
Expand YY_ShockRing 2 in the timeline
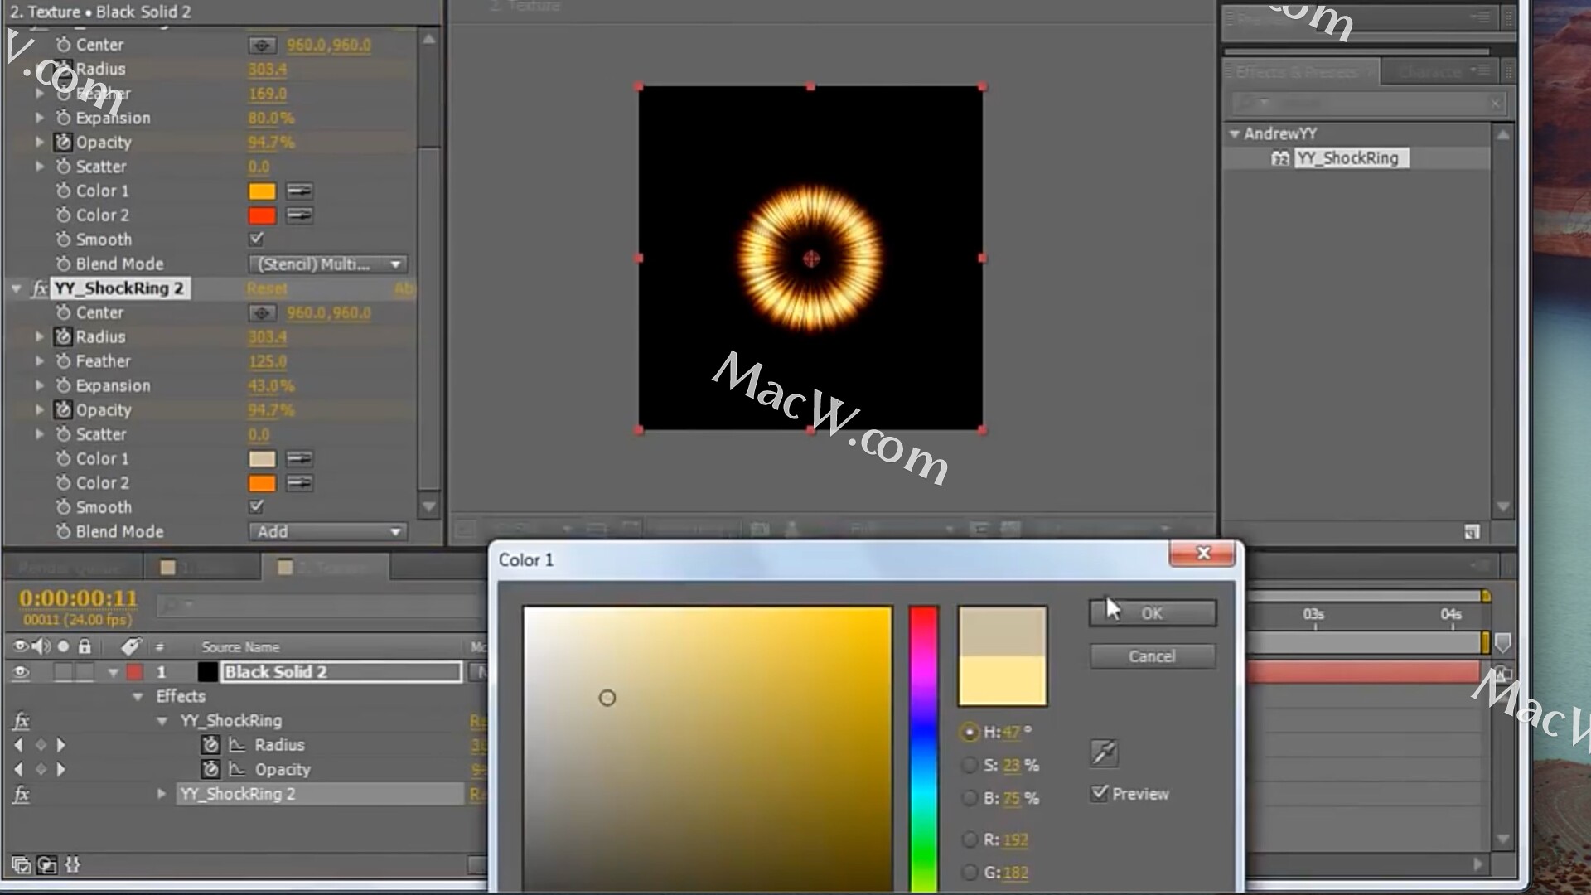[x=162, y=794]
